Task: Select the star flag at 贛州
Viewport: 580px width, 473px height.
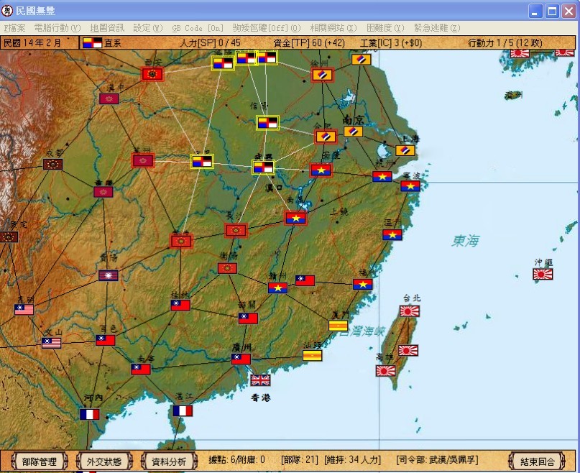Action: (278, 288)
